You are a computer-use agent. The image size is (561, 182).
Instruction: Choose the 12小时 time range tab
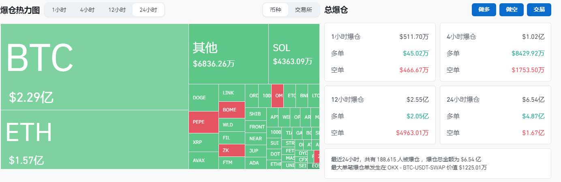117,10
